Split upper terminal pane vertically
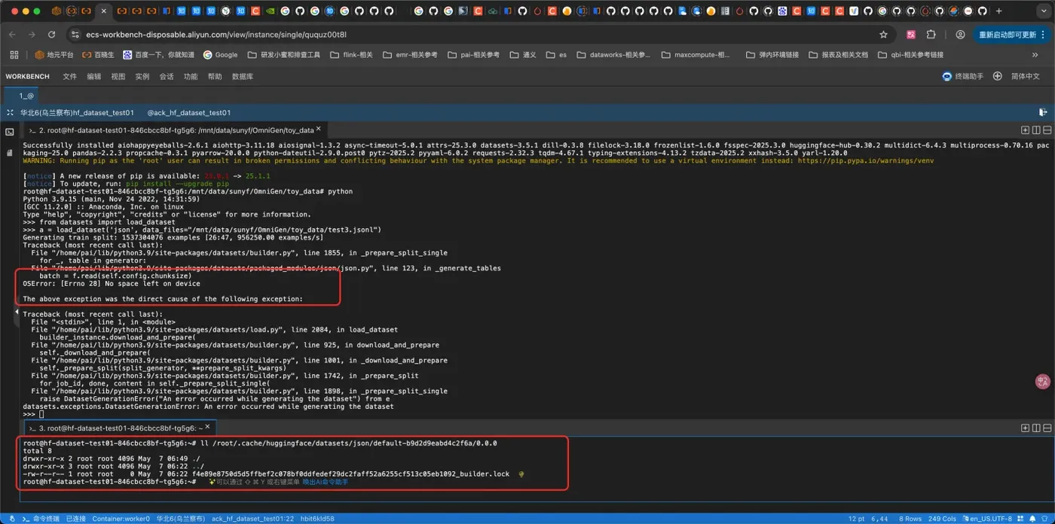Image resolution: width=1055 pixels, height=524 pixels. click(1036, 130)
